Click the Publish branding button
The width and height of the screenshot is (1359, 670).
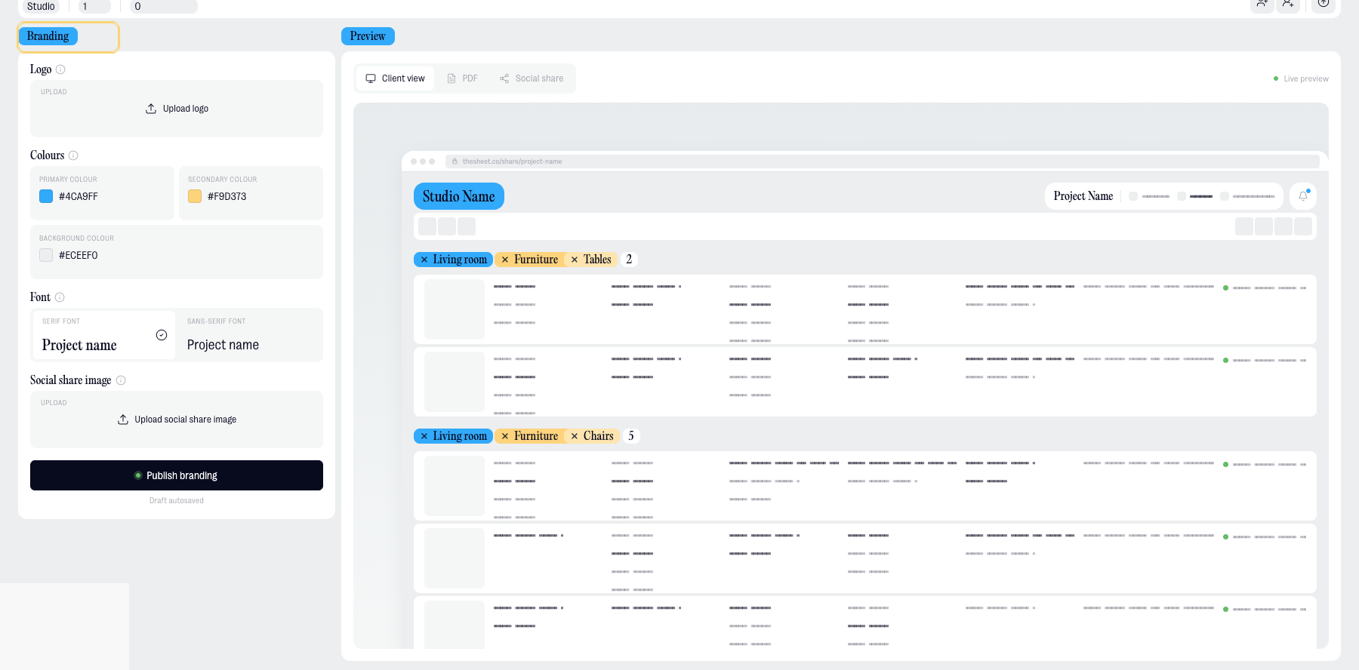pos(177,475)
